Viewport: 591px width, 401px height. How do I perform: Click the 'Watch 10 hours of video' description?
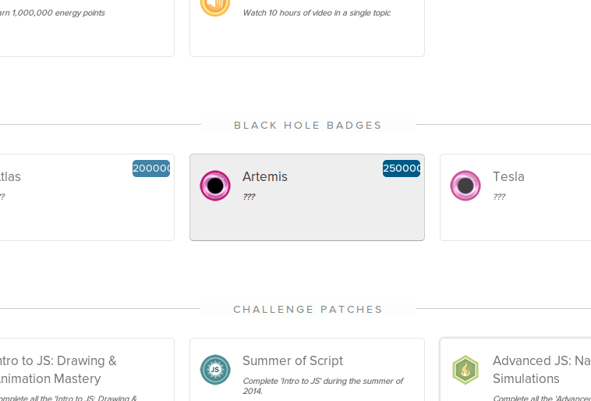[317, 12]
